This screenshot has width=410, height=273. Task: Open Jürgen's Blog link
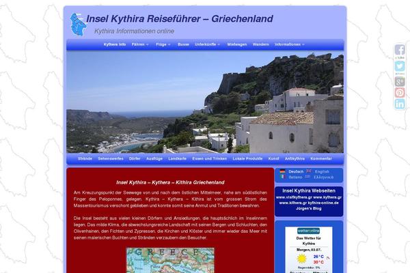[309, 208]
